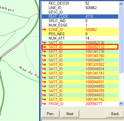Image resolution: width=124 pixels, height=121 pixels.
Task: Click the arrow icon beside SATT_ID 1000044934
Action: 44,69
